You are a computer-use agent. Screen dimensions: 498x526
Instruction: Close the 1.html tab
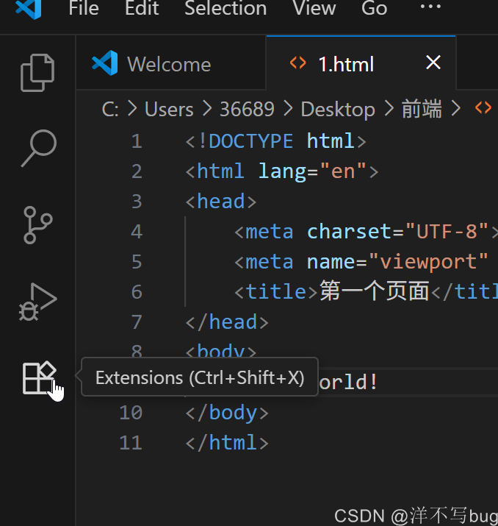pos(433,63)
